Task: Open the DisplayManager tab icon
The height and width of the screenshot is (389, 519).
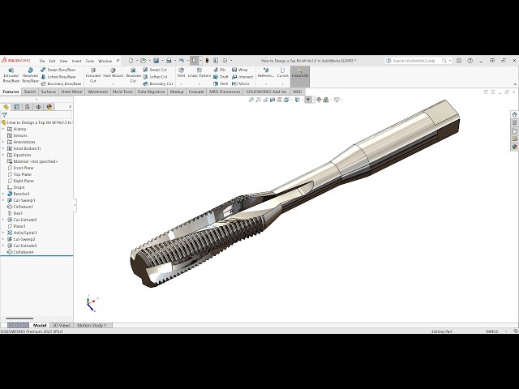Action: coord(49,107)
